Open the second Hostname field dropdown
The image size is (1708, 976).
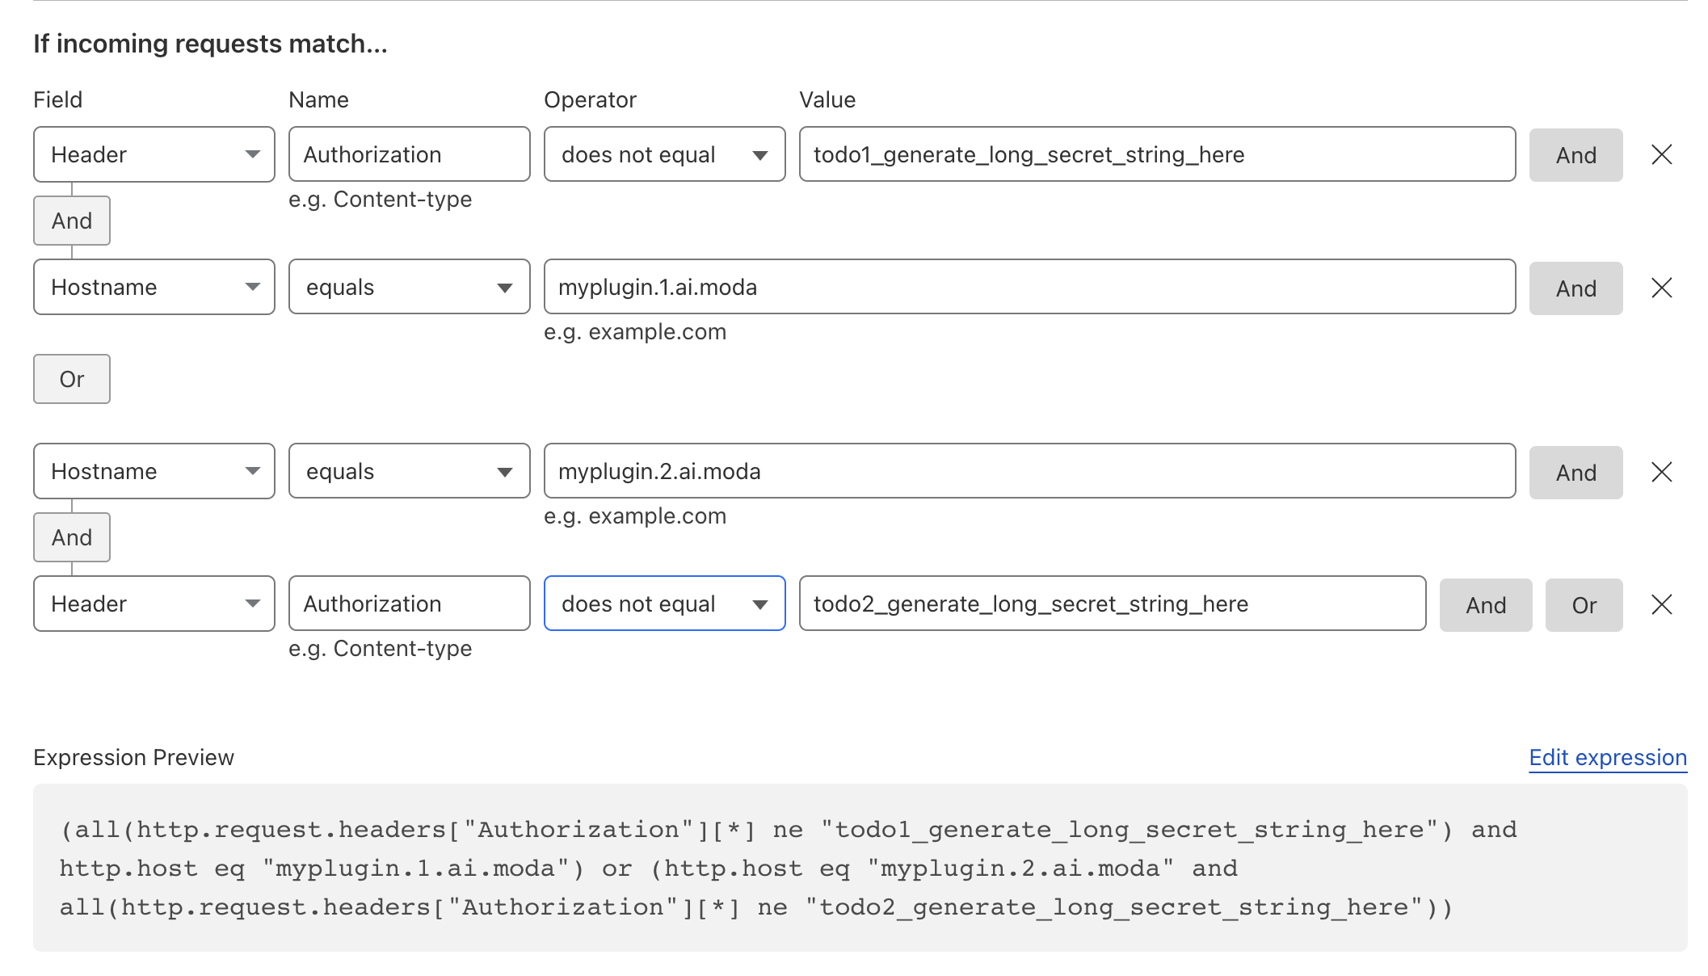tap(154, 471)
